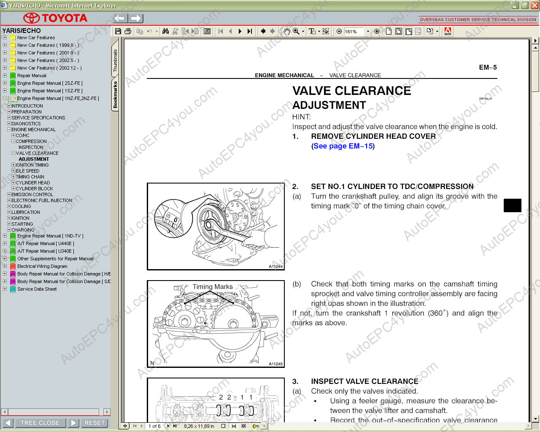This screenshot has height=432, width=540.
Task: Click the Save a copy icon
Action: coord(118,31)
